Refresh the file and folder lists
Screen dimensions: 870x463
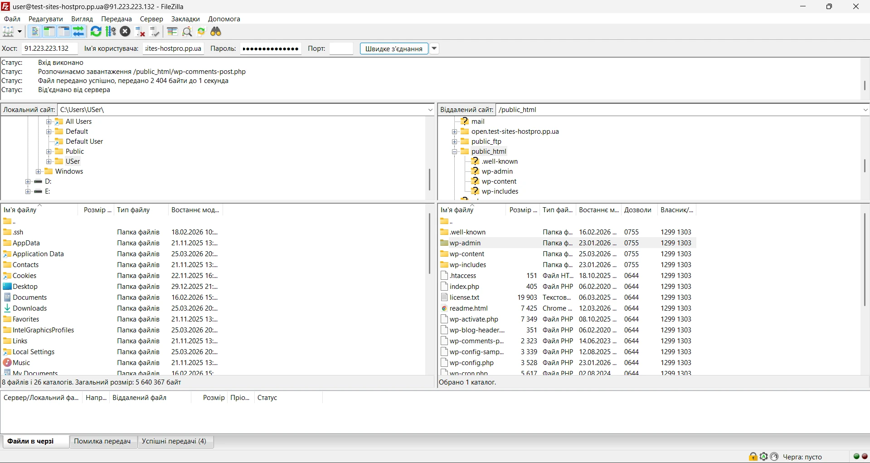pyautogui.click(x=96, y=31)
